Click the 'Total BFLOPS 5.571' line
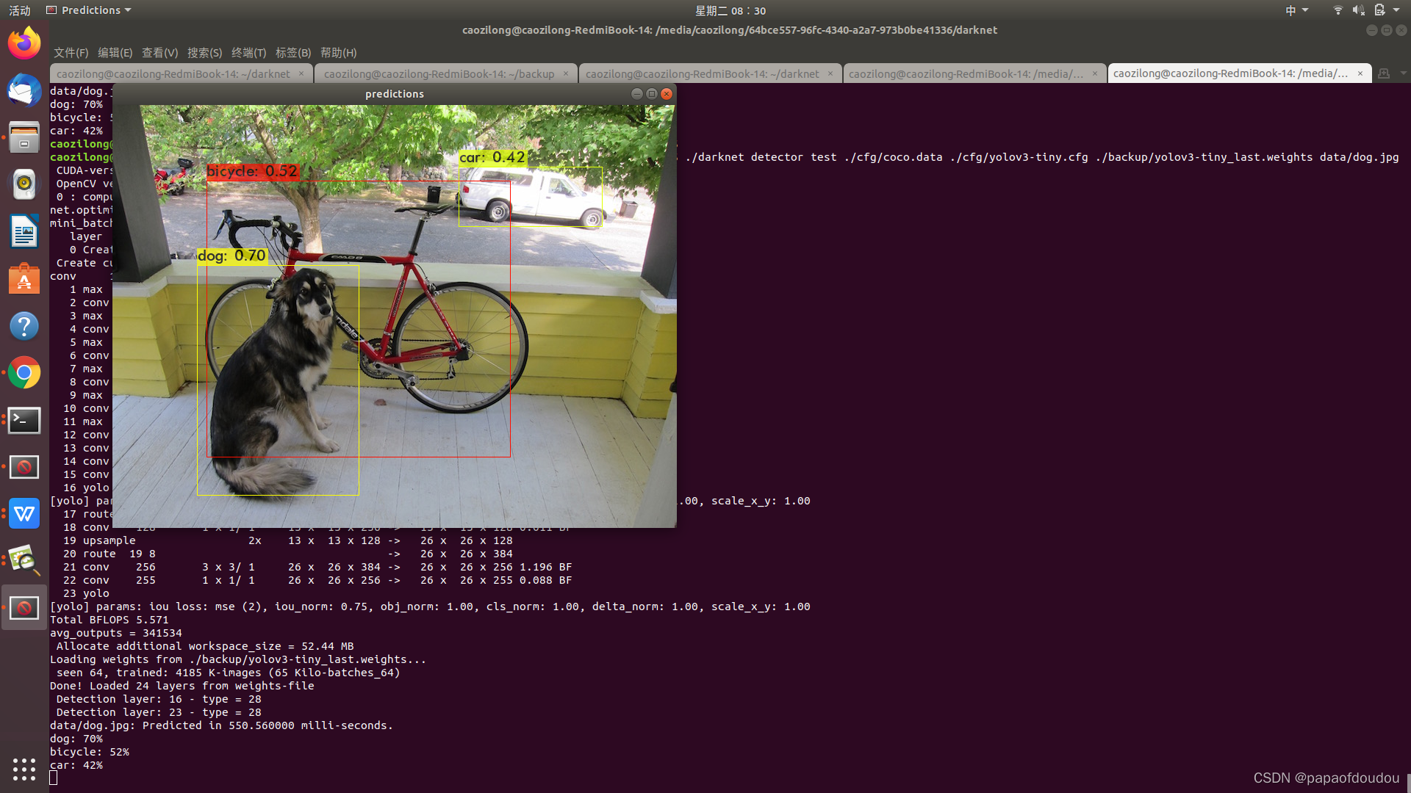The height and width of the screenshot is (793, 1411). tap(109, 620)
